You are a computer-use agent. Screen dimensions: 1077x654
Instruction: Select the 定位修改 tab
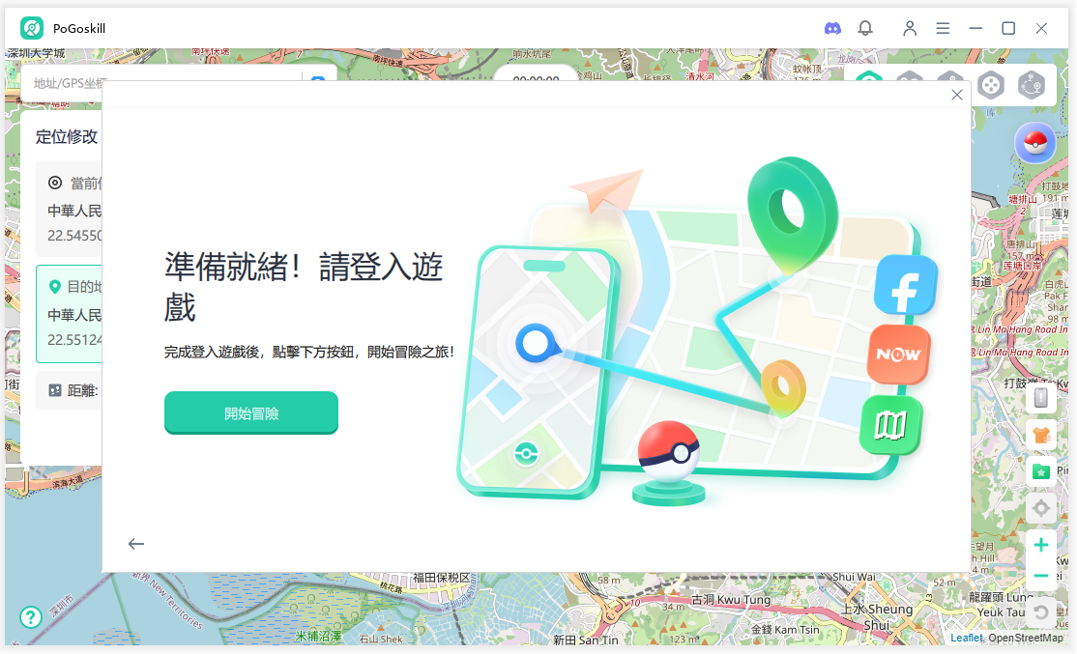66,137
